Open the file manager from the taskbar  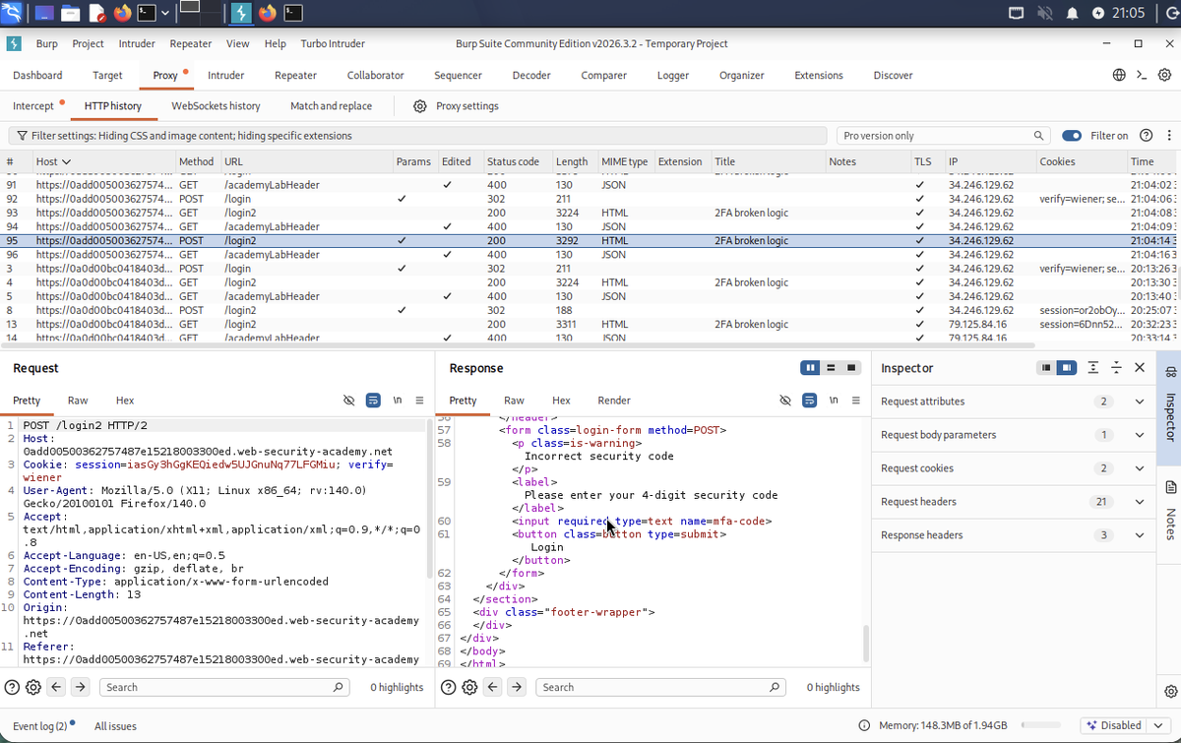click(x=71, y=13)
